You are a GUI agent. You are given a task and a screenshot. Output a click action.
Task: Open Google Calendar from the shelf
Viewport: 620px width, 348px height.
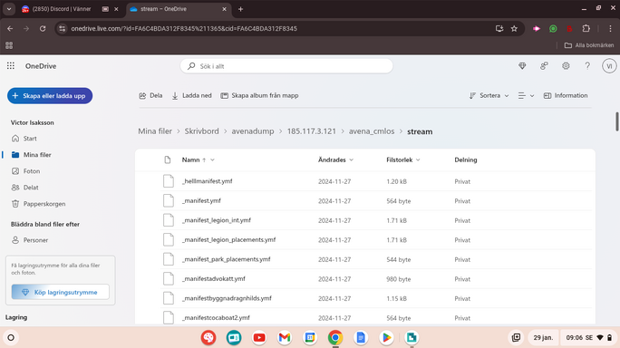tap(310, 338)
